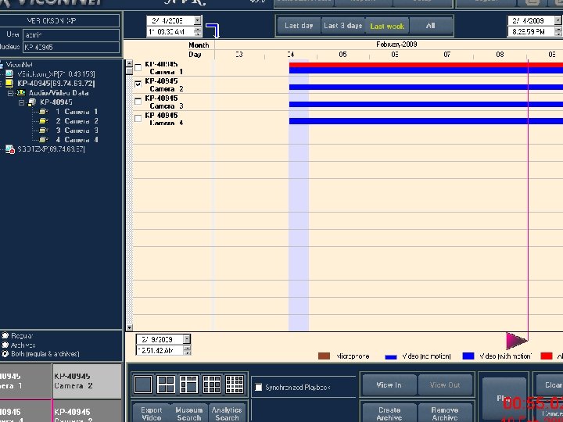Click the Nucleus field showing KP-40945

pyautogui.click(x=70, y=47)
